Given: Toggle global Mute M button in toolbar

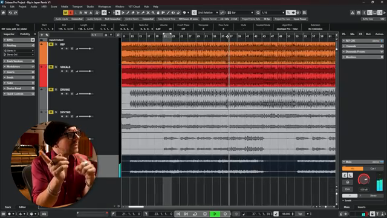Looking at the screenshot, I should [x=65, y=13].
